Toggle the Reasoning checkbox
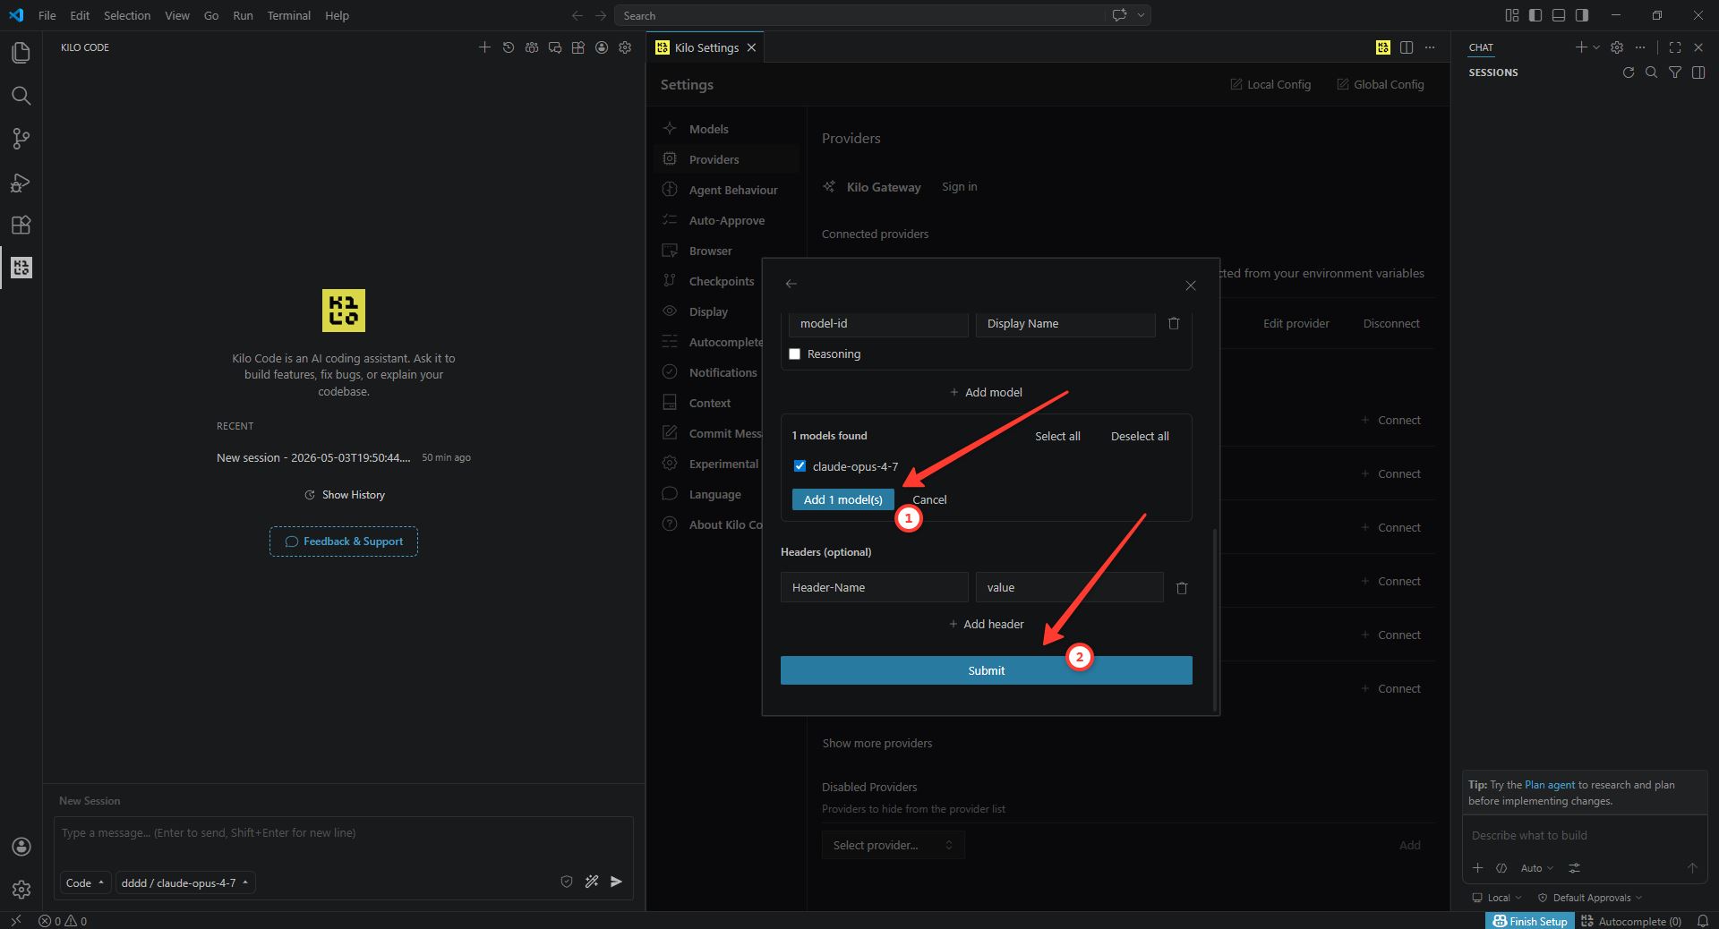The width and height of the screenshot is (1719, 929). (794, 354)
